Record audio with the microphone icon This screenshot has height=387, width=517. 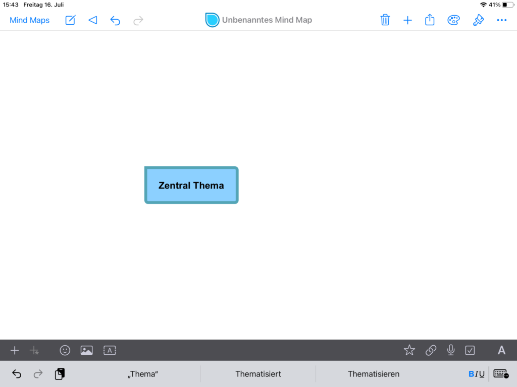451,350
